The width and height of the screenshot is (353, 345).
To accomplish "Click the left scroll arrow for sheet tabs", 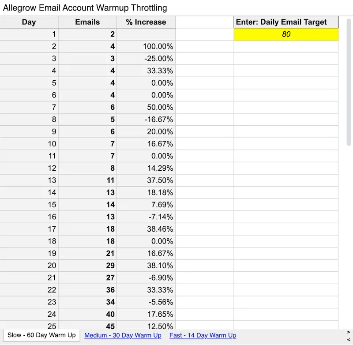I will pos(348,341).
